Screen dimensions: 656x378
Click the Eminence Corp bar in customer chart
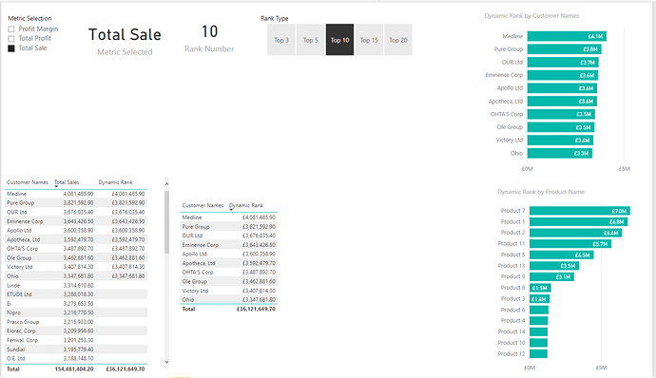(x=562, y=75)
